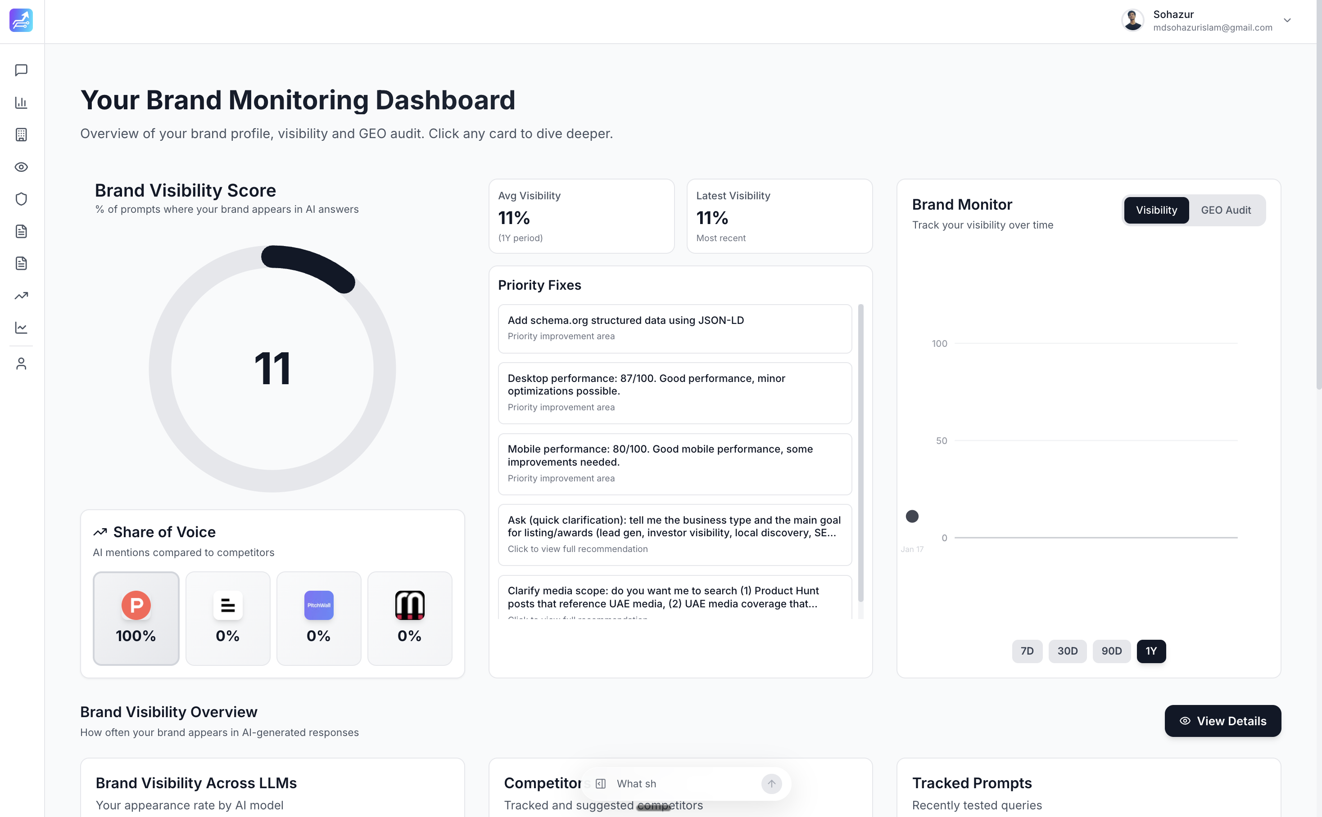The height and width of the screenshot is (817, 1322).
Task: Open the eye visibility sidebar icon
Action: pyautogui.click(x=21, y=167)
